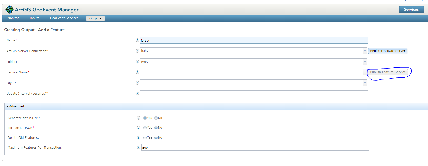This screenshot has height=166, width=428.
Task: Open Layer dropdown arrow
Action: 365,83
